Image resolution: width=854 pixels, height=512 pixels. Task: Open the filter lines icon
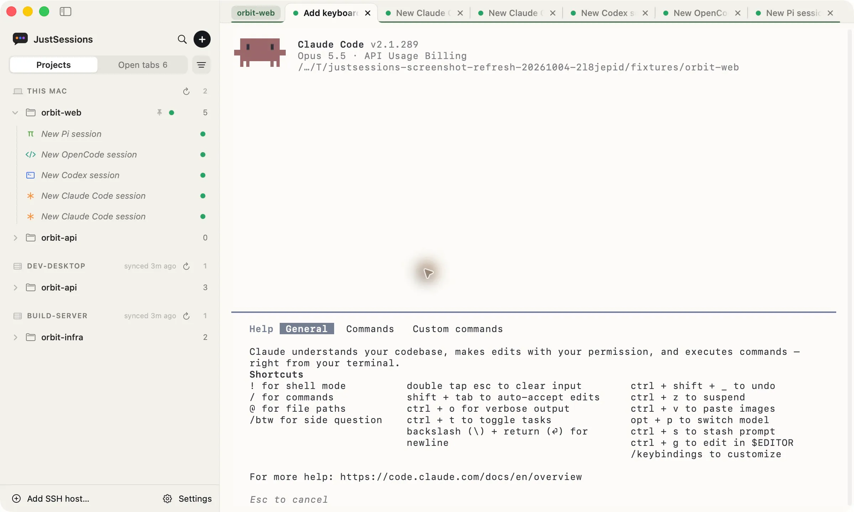tap(201, 65)
